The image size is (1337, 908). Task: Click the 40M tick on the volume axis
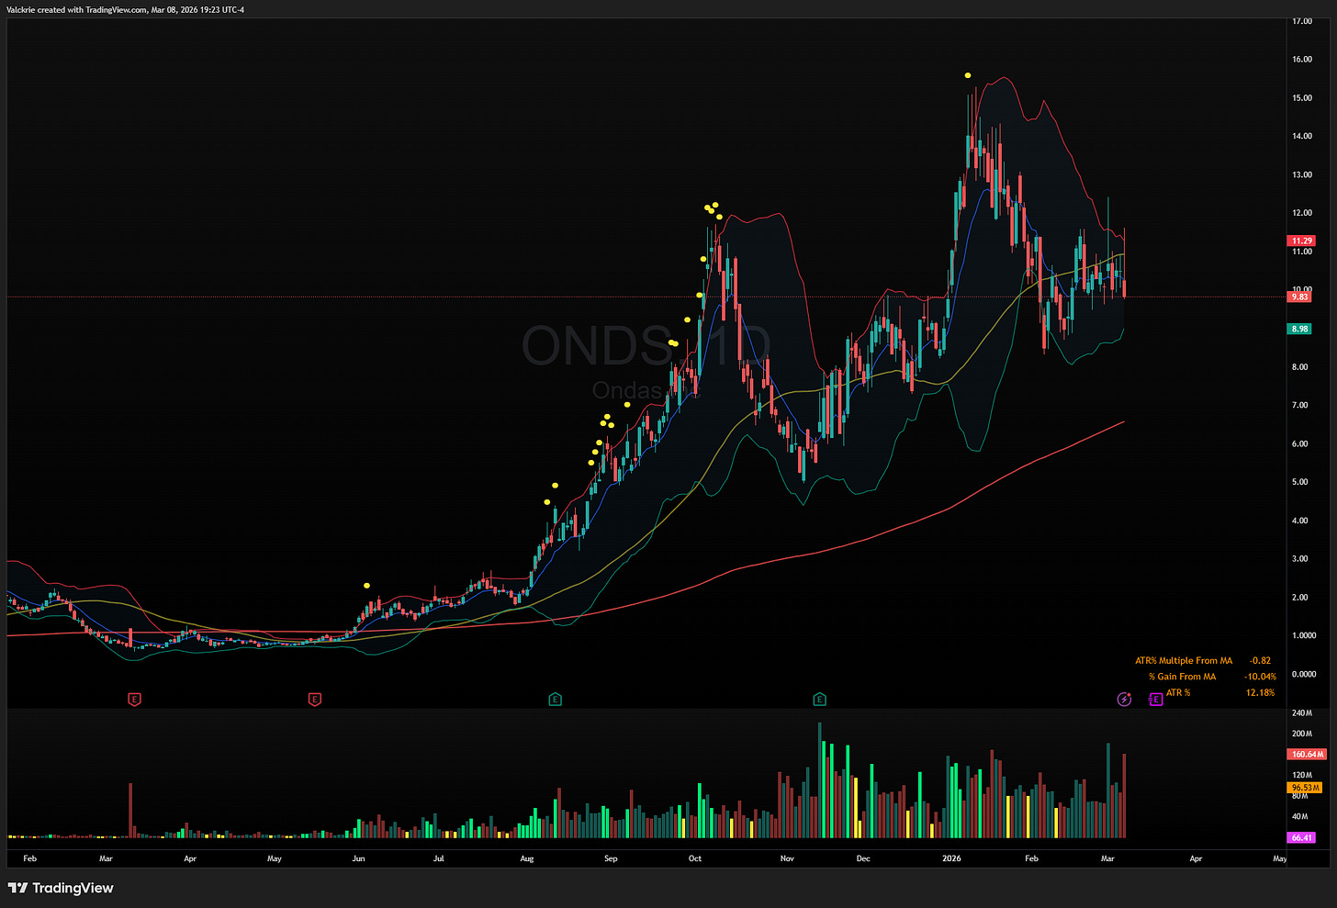[x=1299, y=816]
